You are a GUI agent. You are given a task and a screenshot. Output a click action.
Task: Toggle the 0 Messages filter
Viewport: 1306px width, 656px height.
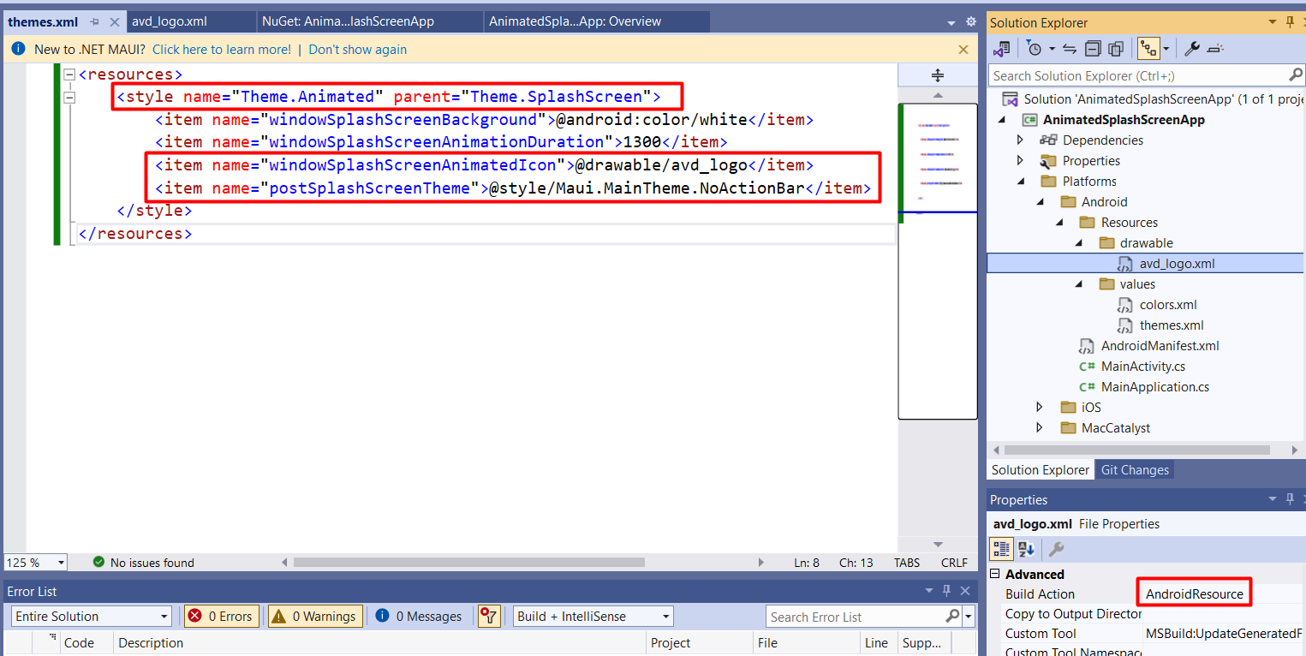pos(419,617)
